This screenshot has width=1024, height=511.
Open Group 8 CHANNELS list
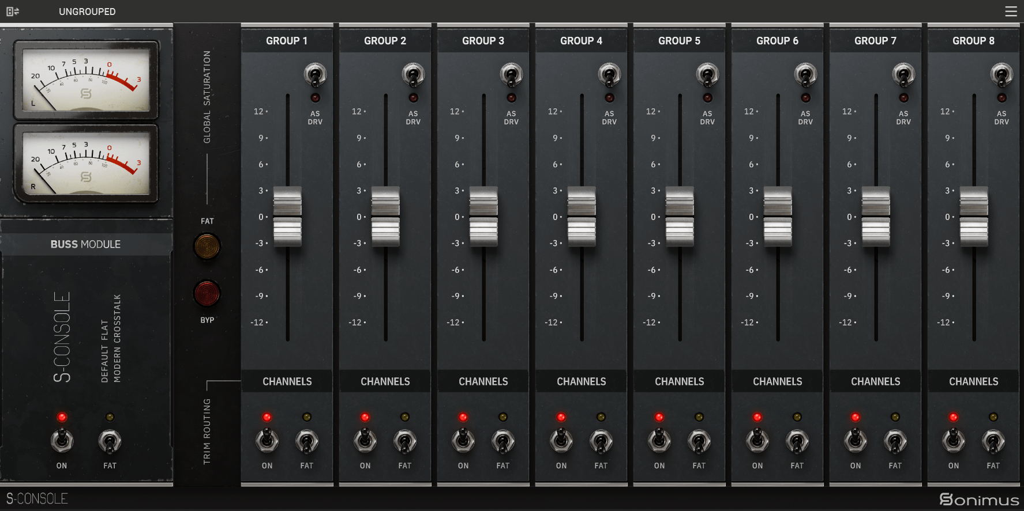[x=974, y=381]
